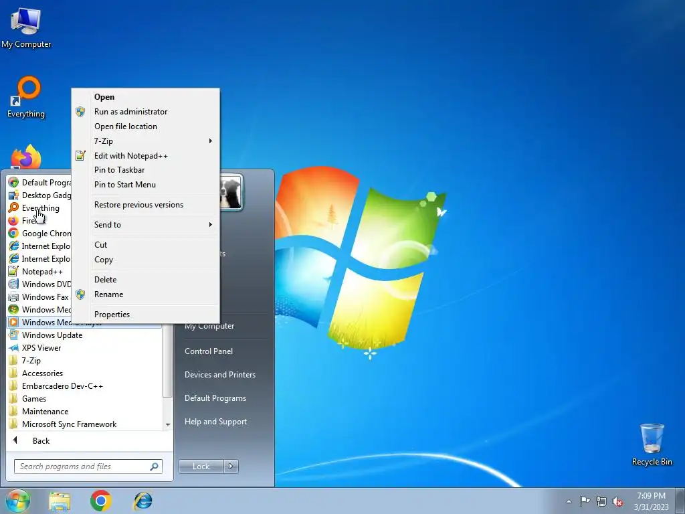Open the shutdown options arrow beside Lock
The height and width of the screenshot is (514, 685).
pos(231,466)
